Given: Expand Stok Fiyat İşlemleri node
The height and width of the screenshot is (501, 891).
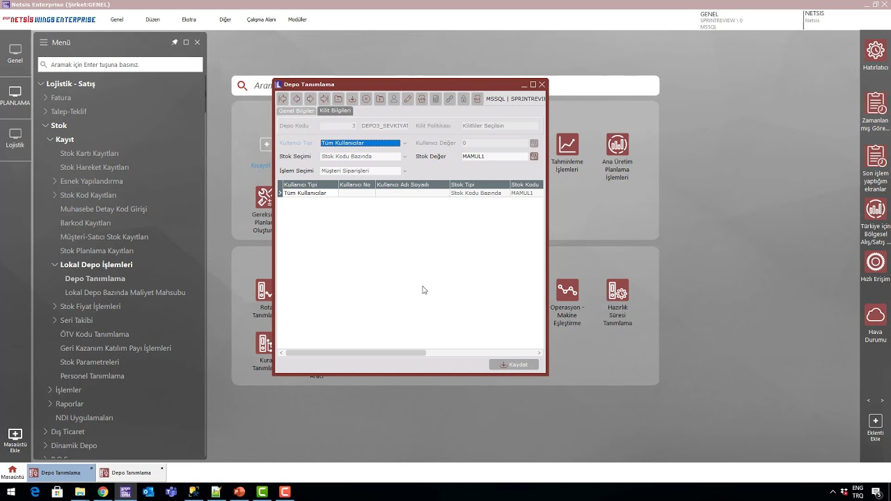Looking at the screenshot, I should [x=55, y=306].
